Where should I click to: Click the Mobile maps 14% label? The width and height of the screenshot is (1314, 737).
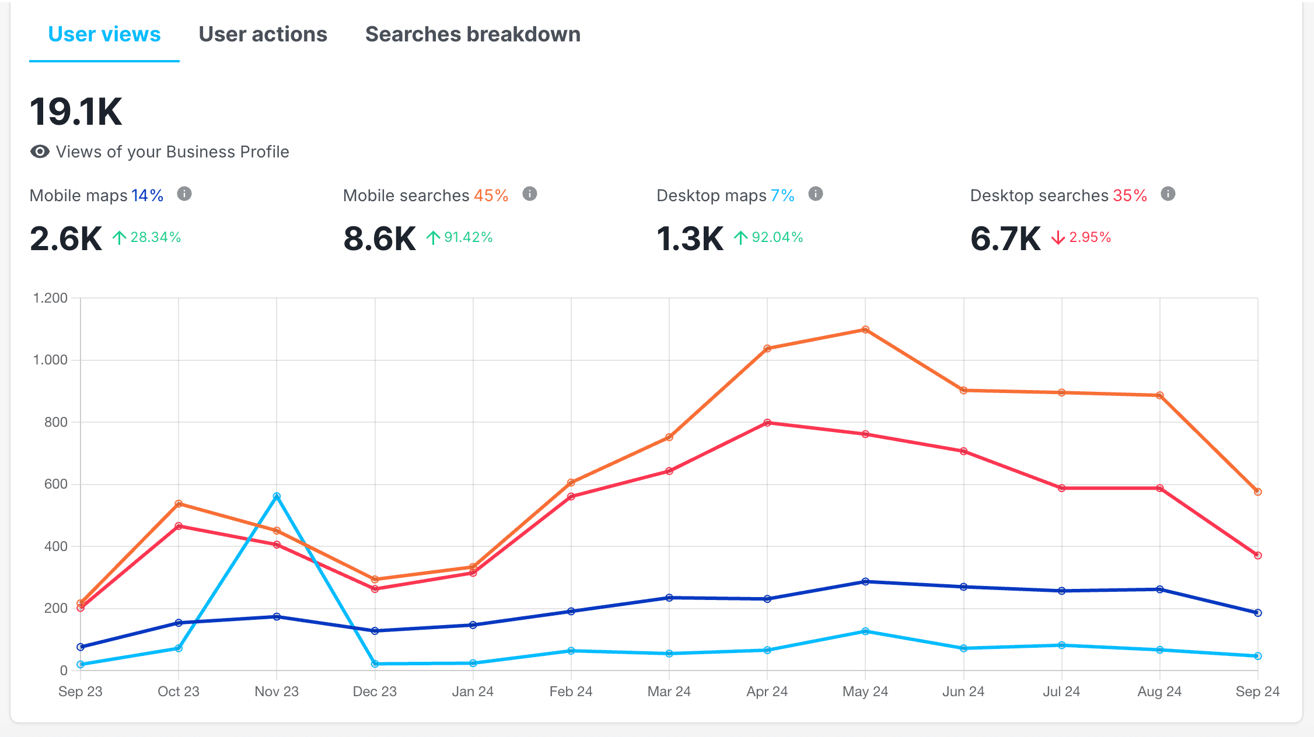pos(96,195)
